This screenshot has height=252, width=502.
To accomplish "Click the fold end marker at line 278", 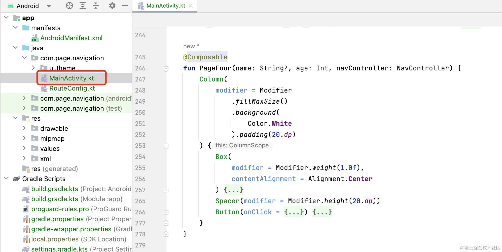I will 166,234.
